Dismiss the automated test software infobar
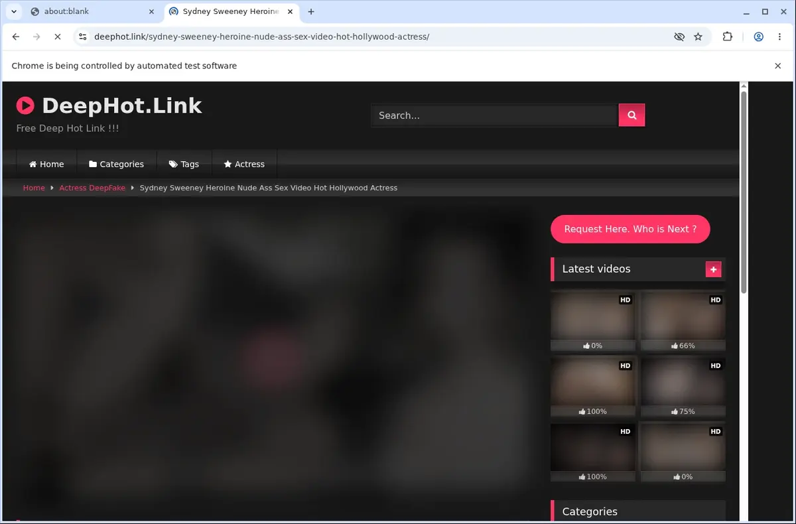Viewport: 796px width, 524px height. 777,66
